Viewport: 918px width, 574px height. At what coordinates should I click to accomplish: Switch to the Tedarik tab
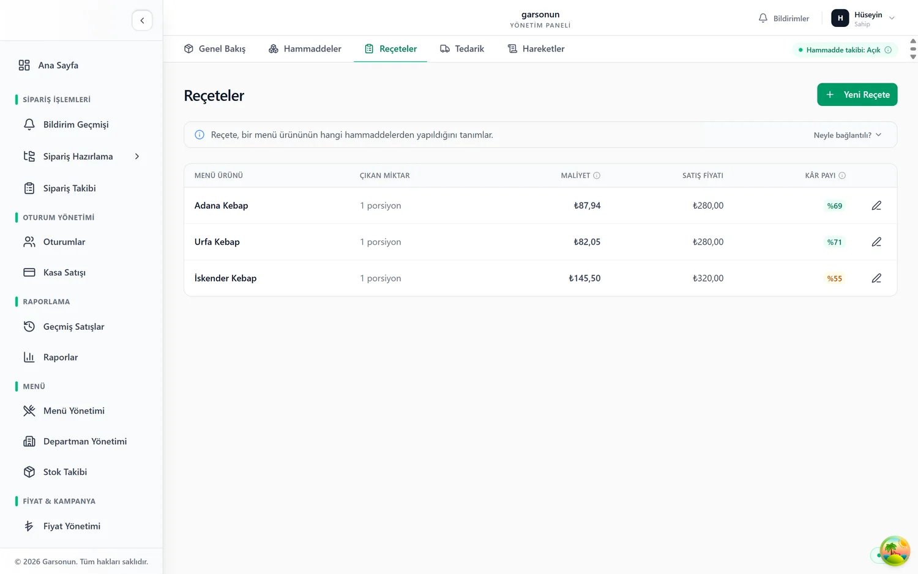[x=462, y=49]
